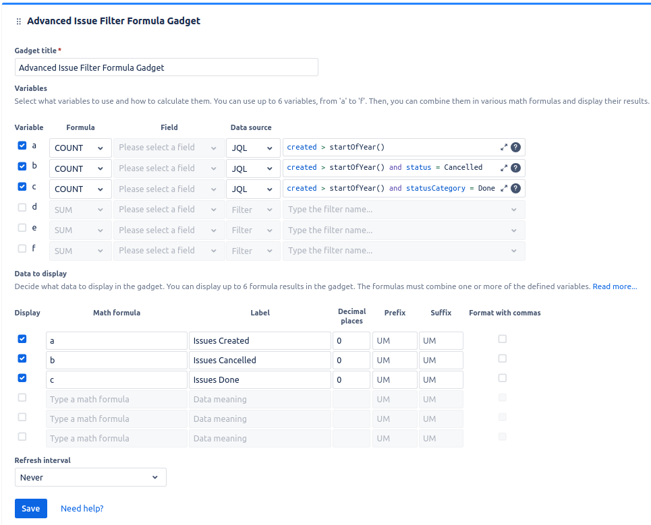Image resolution: width=651 pixels, height=525 pixels.
Task: Click prefix field for Issues Cancelled
Action: pyautogui.click(x=395, y=360)
